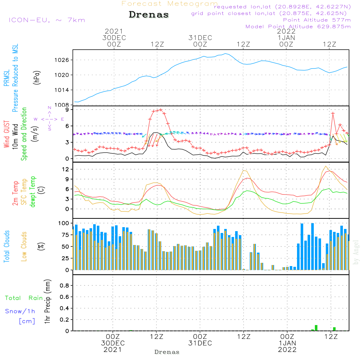Click bottom-axis "00Z 1JAN 2022" date label
Screen dimensions: 364x364
288,343
